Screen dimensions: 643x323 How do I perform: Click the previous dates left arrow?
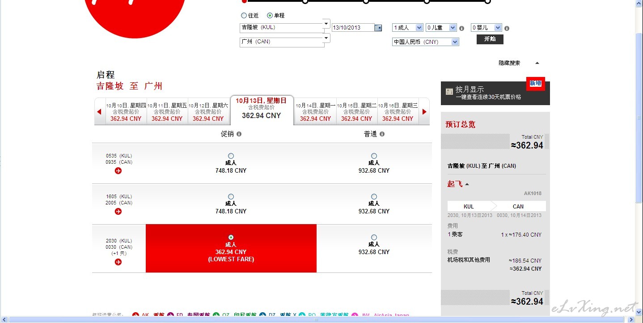coord(99,112)
